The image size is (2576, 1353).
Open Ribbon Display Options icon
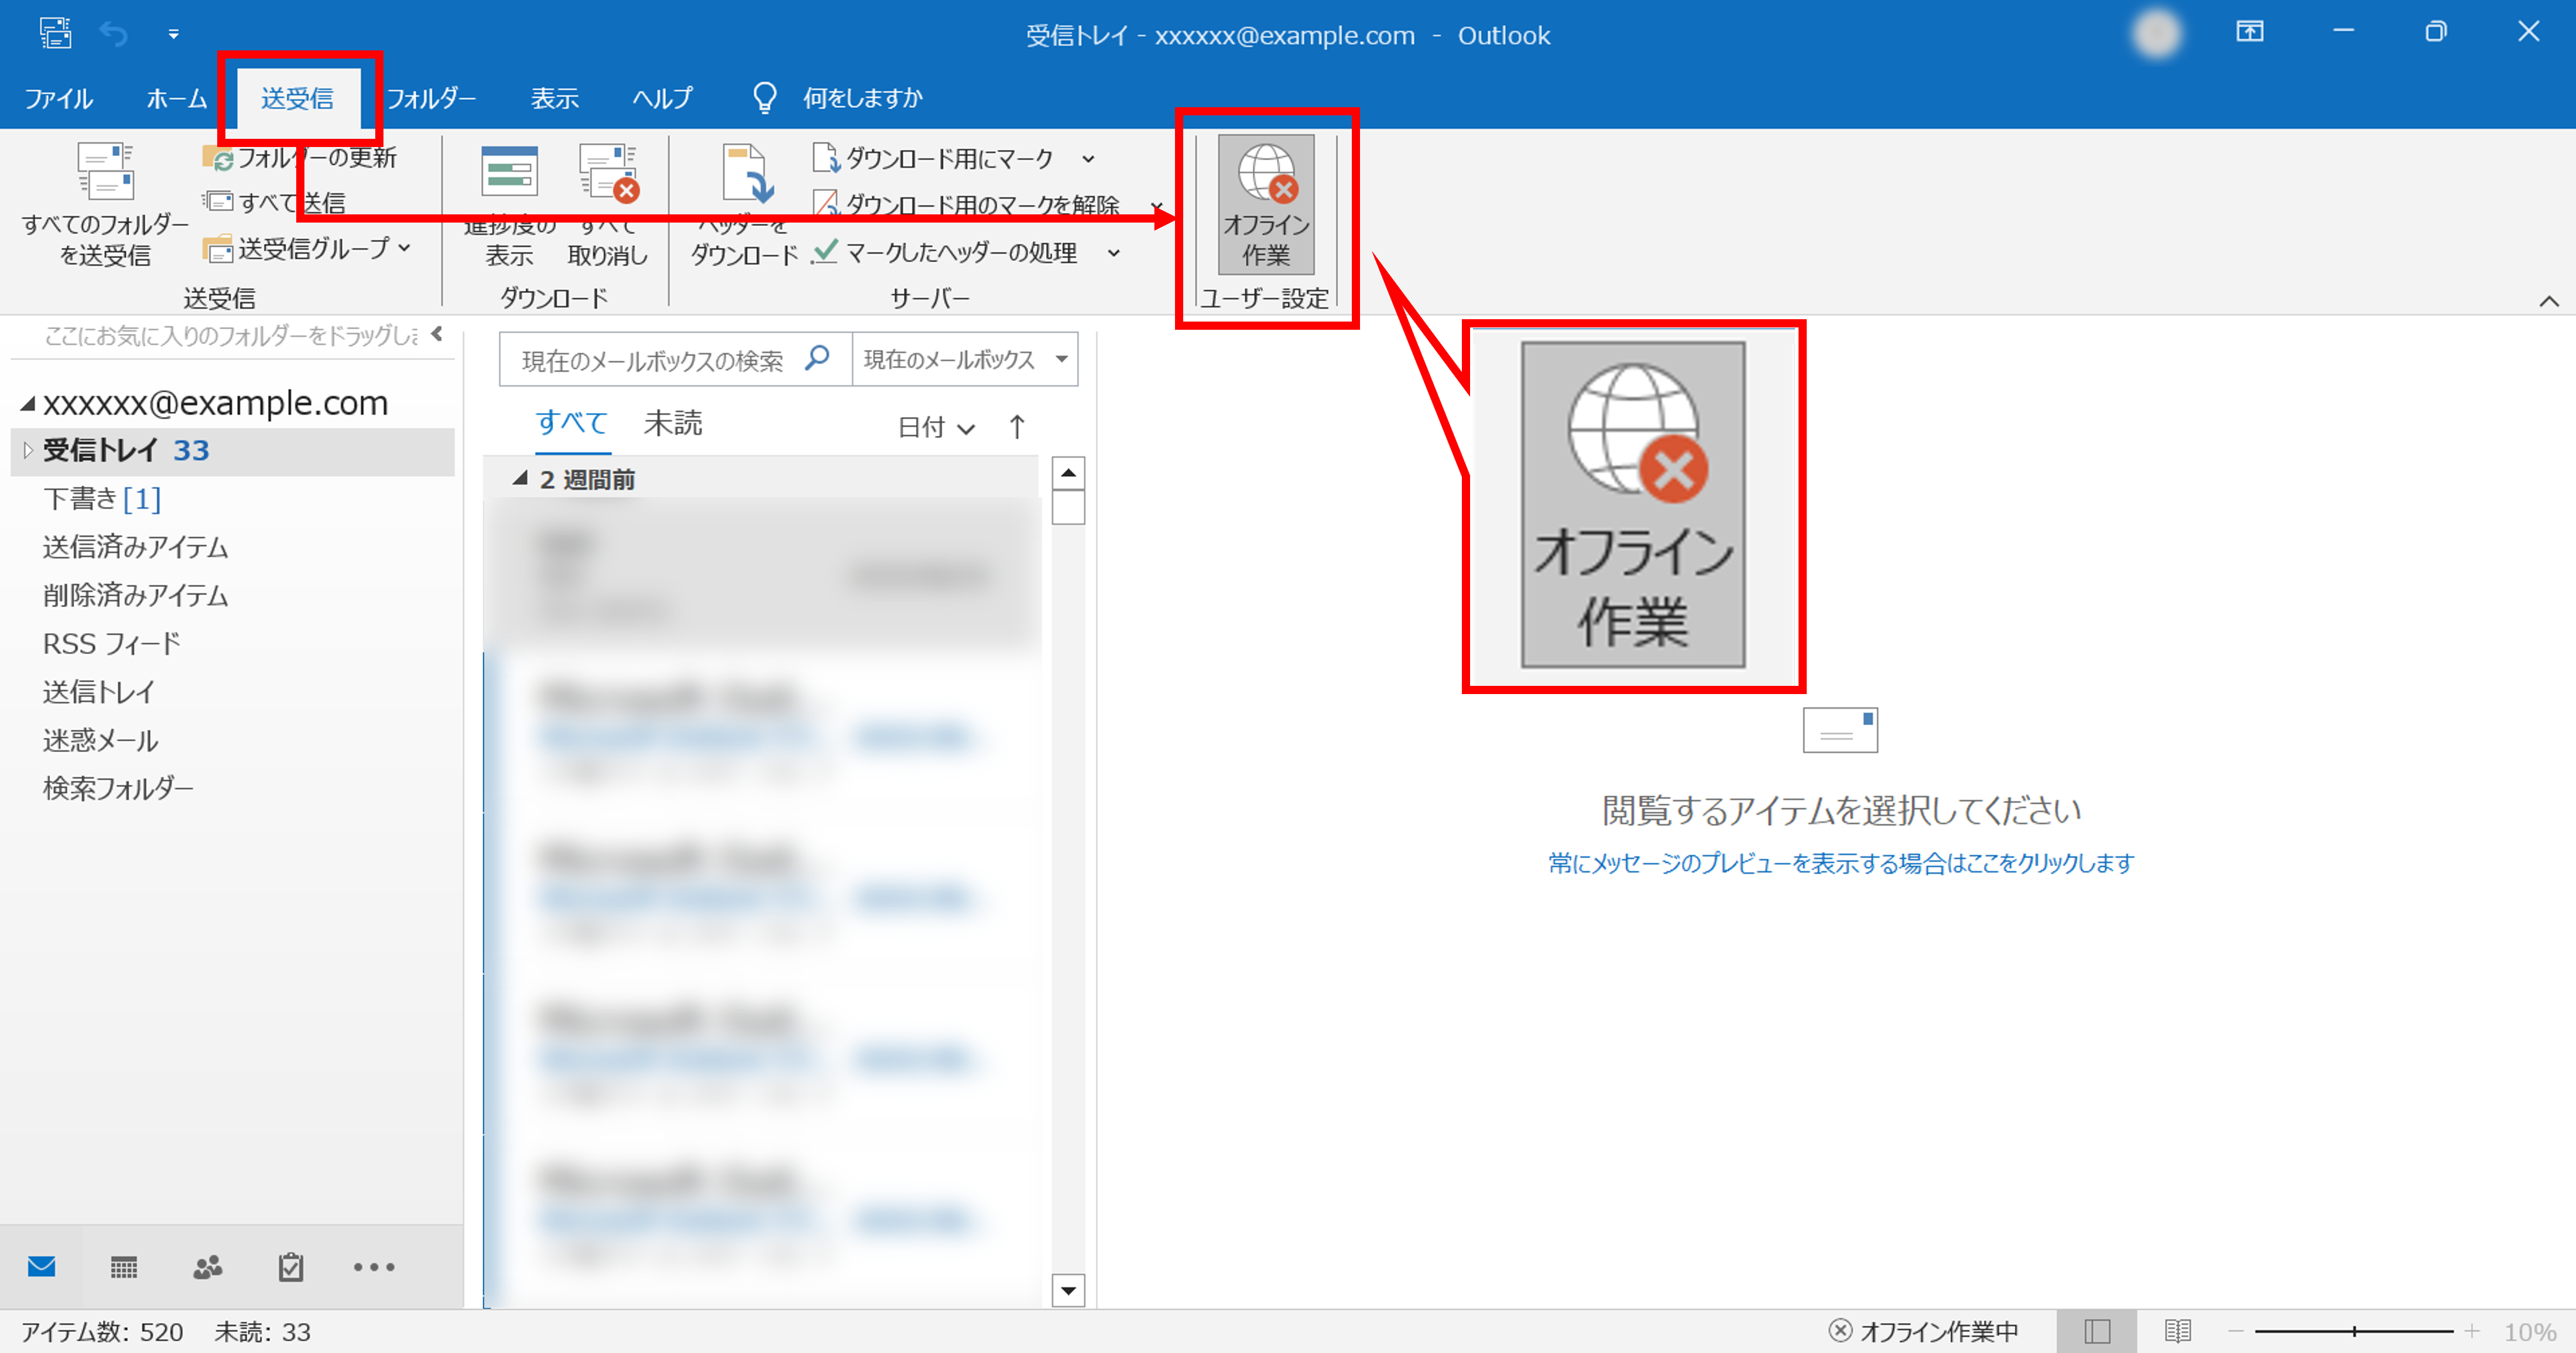tap(2250, 32)
